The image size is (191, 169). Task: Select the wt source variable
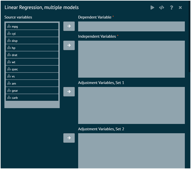click(32, 62)
